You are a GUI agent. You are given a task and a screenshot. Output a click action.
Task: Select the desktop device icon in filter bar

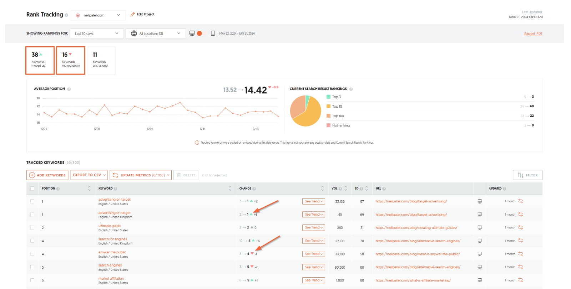192,33
